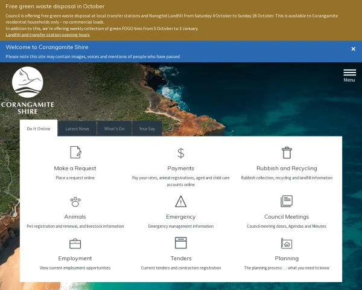Open the Rubbish and Recycling link text

coord(287,169)
